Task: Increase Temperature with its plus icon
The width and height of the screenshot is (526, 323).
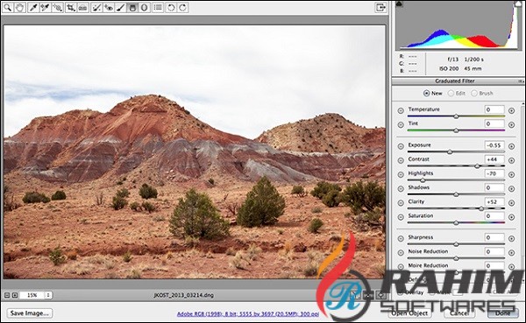Action: (511, 110)
